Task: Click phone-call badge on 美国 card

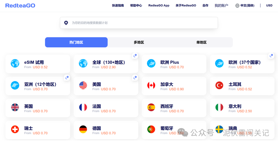Action: pyautogui.click(x=135, y=78)
